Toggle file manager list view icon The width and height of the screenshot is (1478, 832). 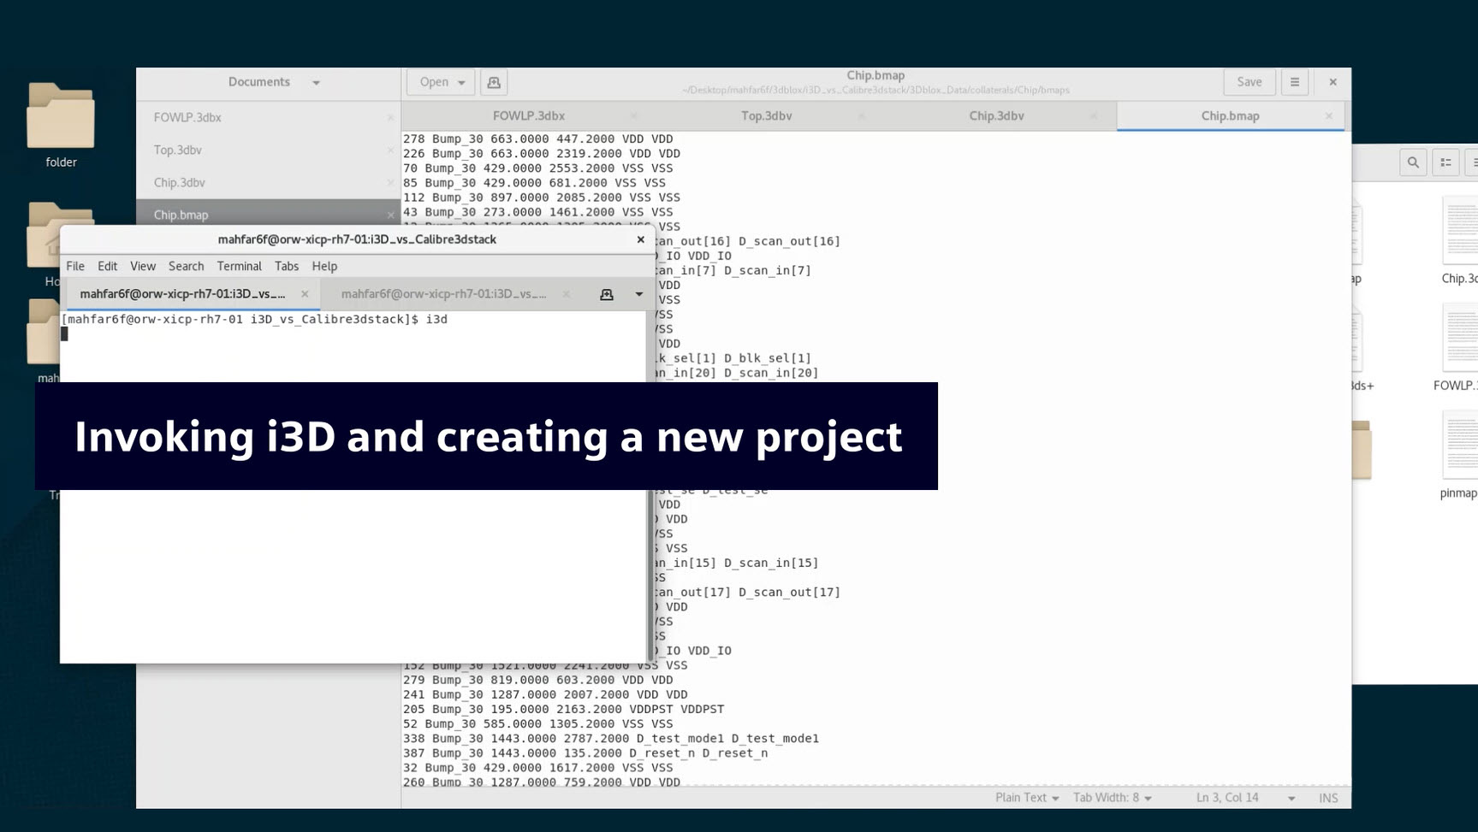1445,162
